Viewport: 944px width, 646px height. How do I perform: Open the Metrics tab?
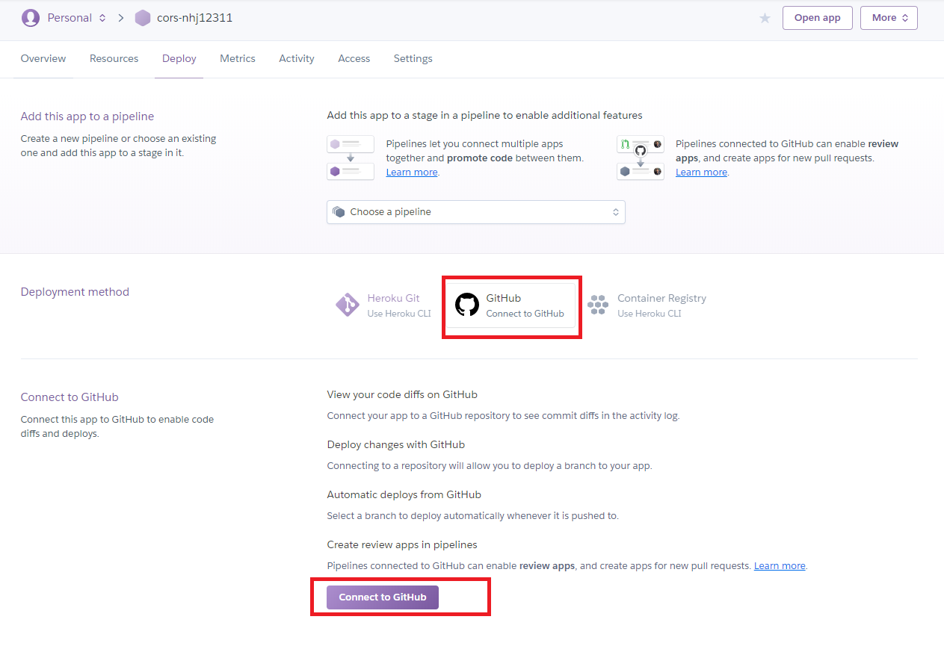point(238,58)
